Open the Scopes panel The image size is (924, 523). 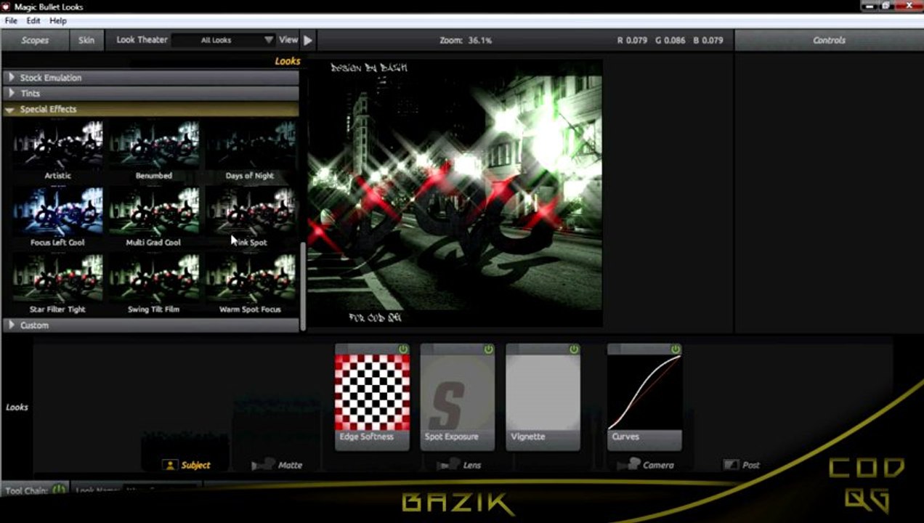tap(34, 40)
